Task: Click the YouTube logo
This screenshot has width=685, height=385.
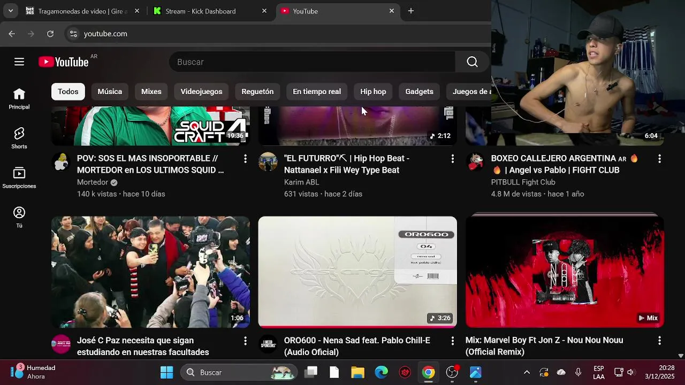Action: (x=64, y=62)
